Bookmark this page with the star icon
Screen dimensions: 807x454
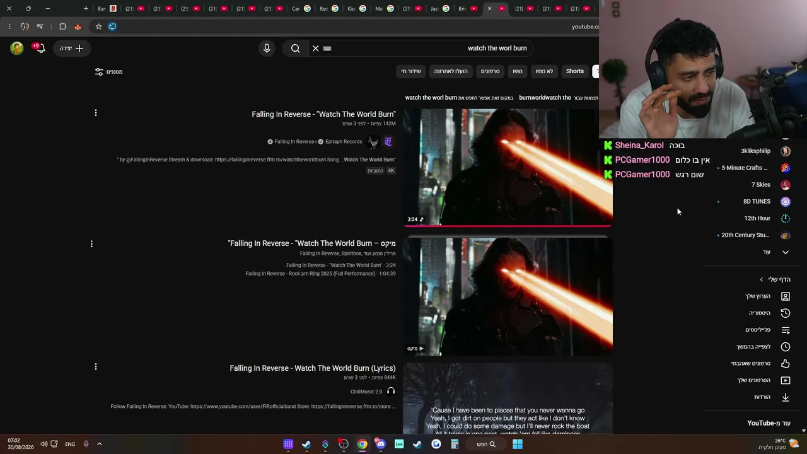click(x=98, y=26)
